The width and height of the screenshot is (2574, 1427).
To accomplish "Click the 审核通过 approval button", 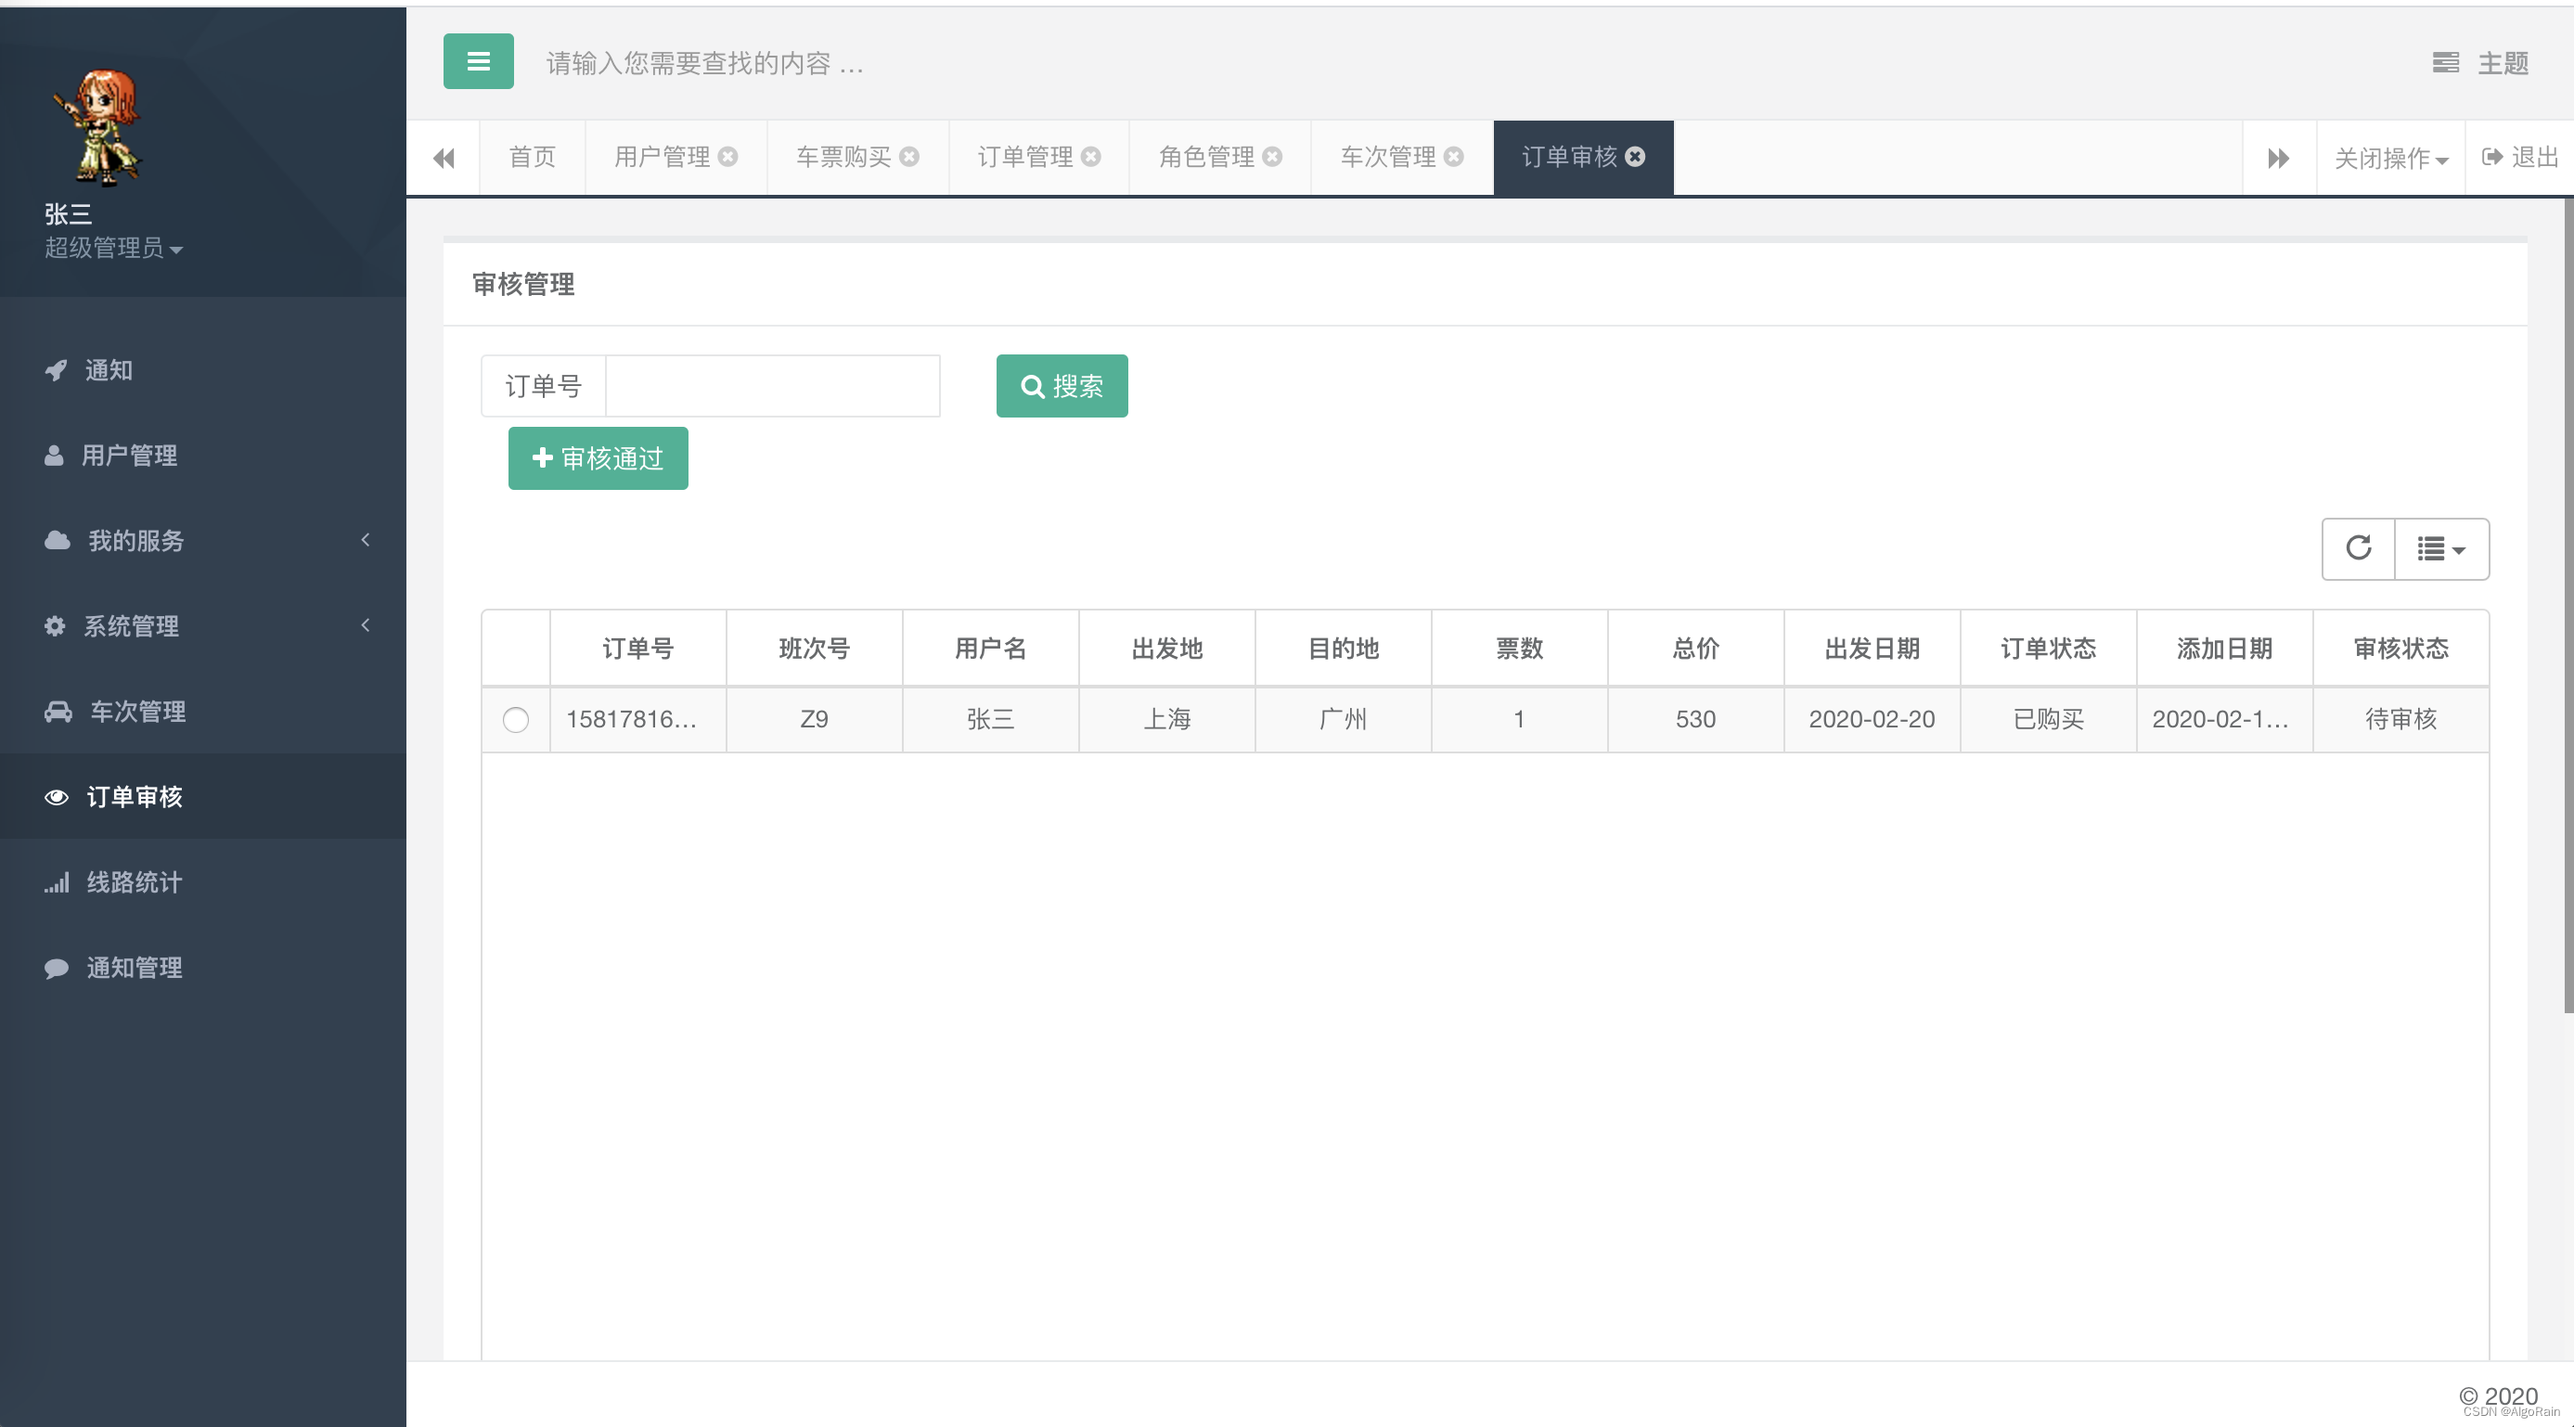I will point(598,457).
